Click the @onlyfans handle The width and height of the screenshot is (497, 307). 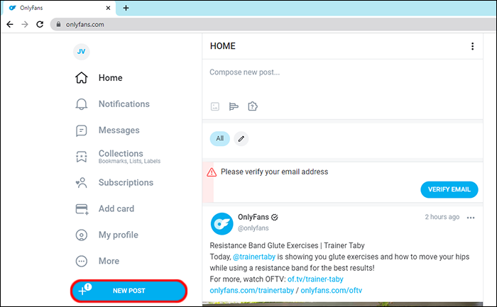click(253, 228)
